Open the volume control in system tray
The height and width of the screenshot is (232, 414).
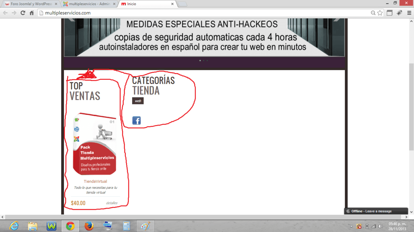[381, 226]
